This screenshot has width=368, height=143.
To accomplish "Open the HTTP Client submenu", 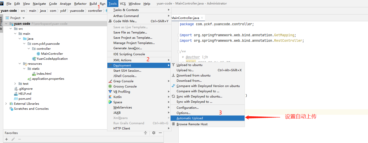I will point(139,128).
